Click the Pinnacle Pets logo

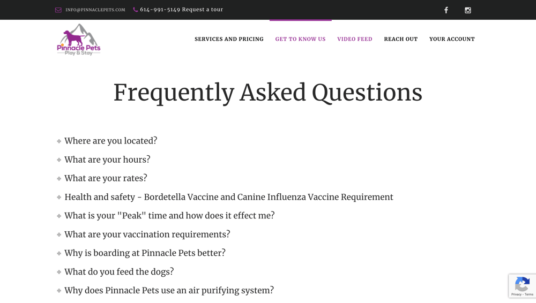click(79, 40)
